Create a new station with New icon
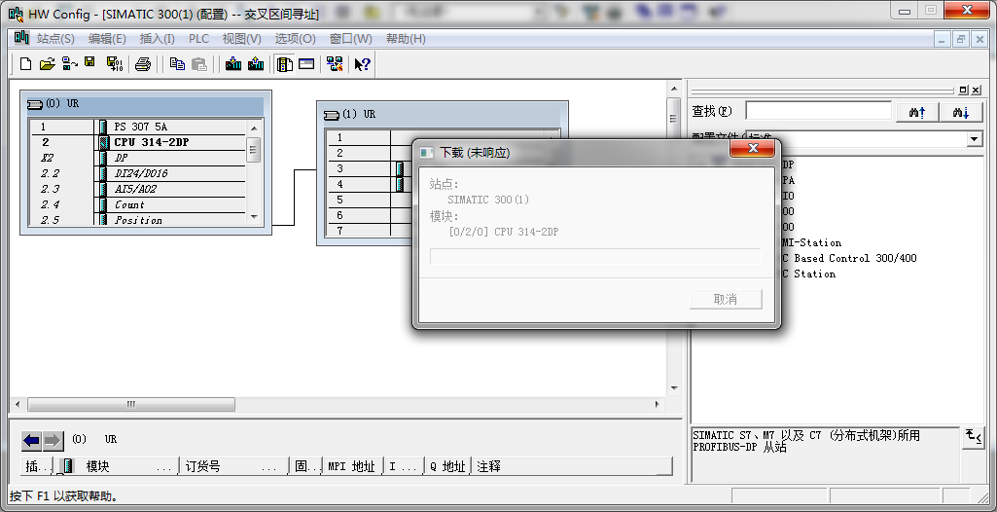 (x=25, y=63)
